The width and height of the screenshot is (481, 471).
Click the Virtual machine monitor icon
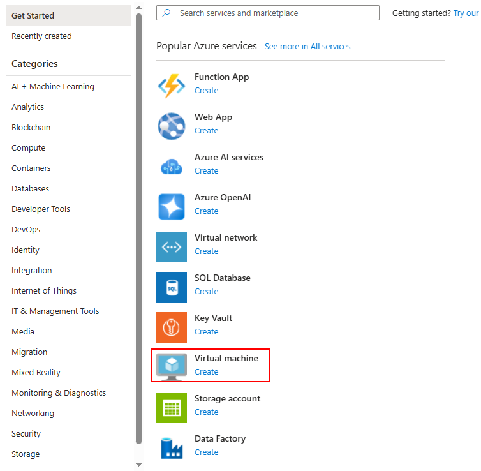[172, 367]
